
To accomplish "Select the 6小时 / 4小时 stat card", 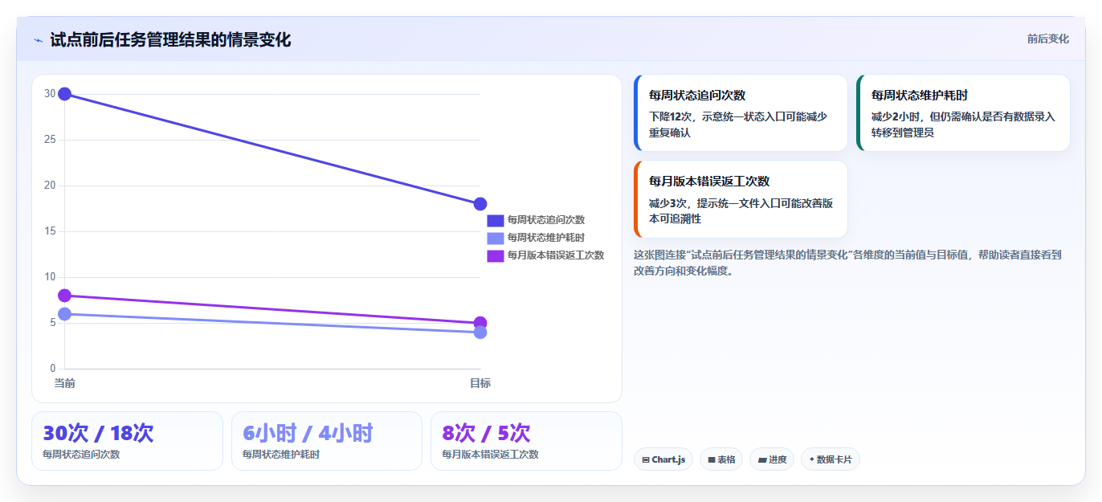I will point(327,441).
